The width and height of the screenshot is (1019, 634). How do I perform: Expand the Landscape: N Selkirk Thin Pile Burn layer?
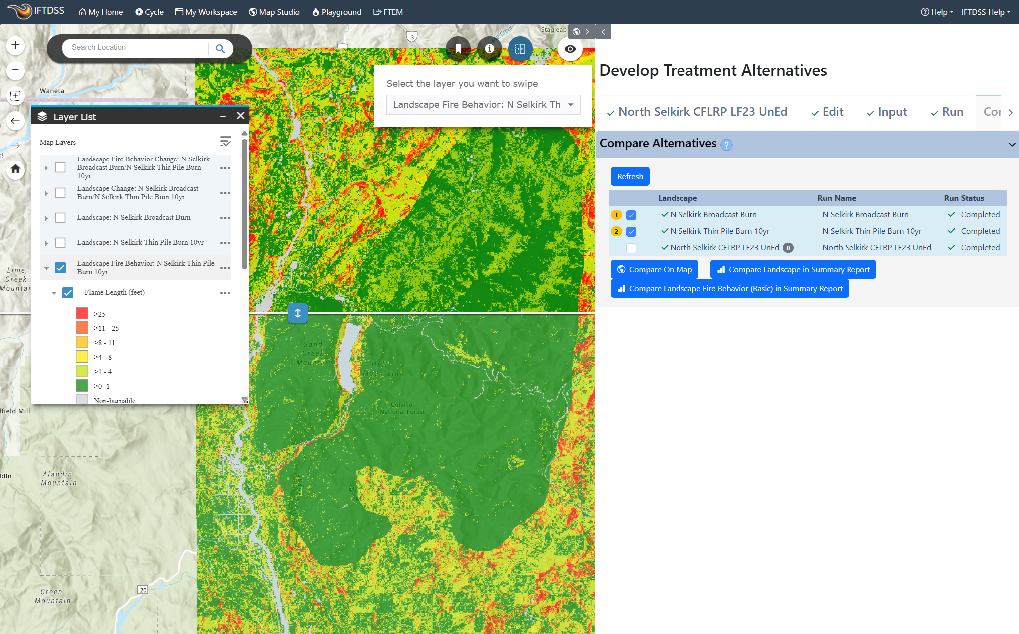point(46,243)
